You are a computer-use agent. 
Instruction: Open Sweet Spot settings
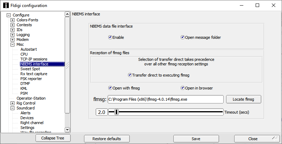pos(30,69)
